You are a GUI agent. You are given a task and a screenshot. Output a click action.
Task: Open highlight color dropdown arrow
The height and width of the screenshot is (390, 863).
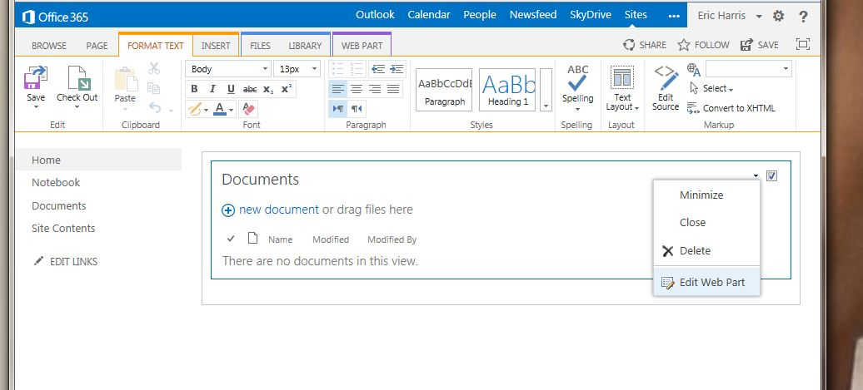(206, 109)
